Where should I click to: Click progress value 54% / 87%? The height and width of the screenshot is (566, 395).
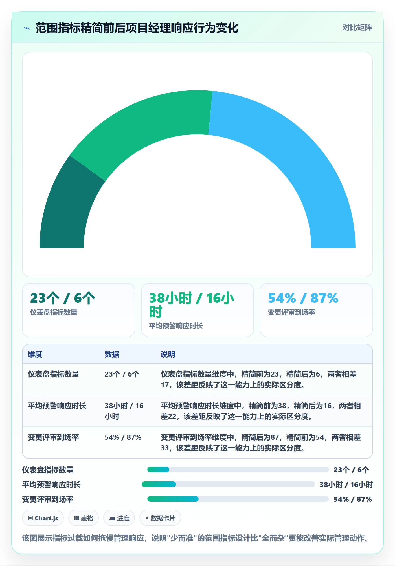tap(353, 499)
